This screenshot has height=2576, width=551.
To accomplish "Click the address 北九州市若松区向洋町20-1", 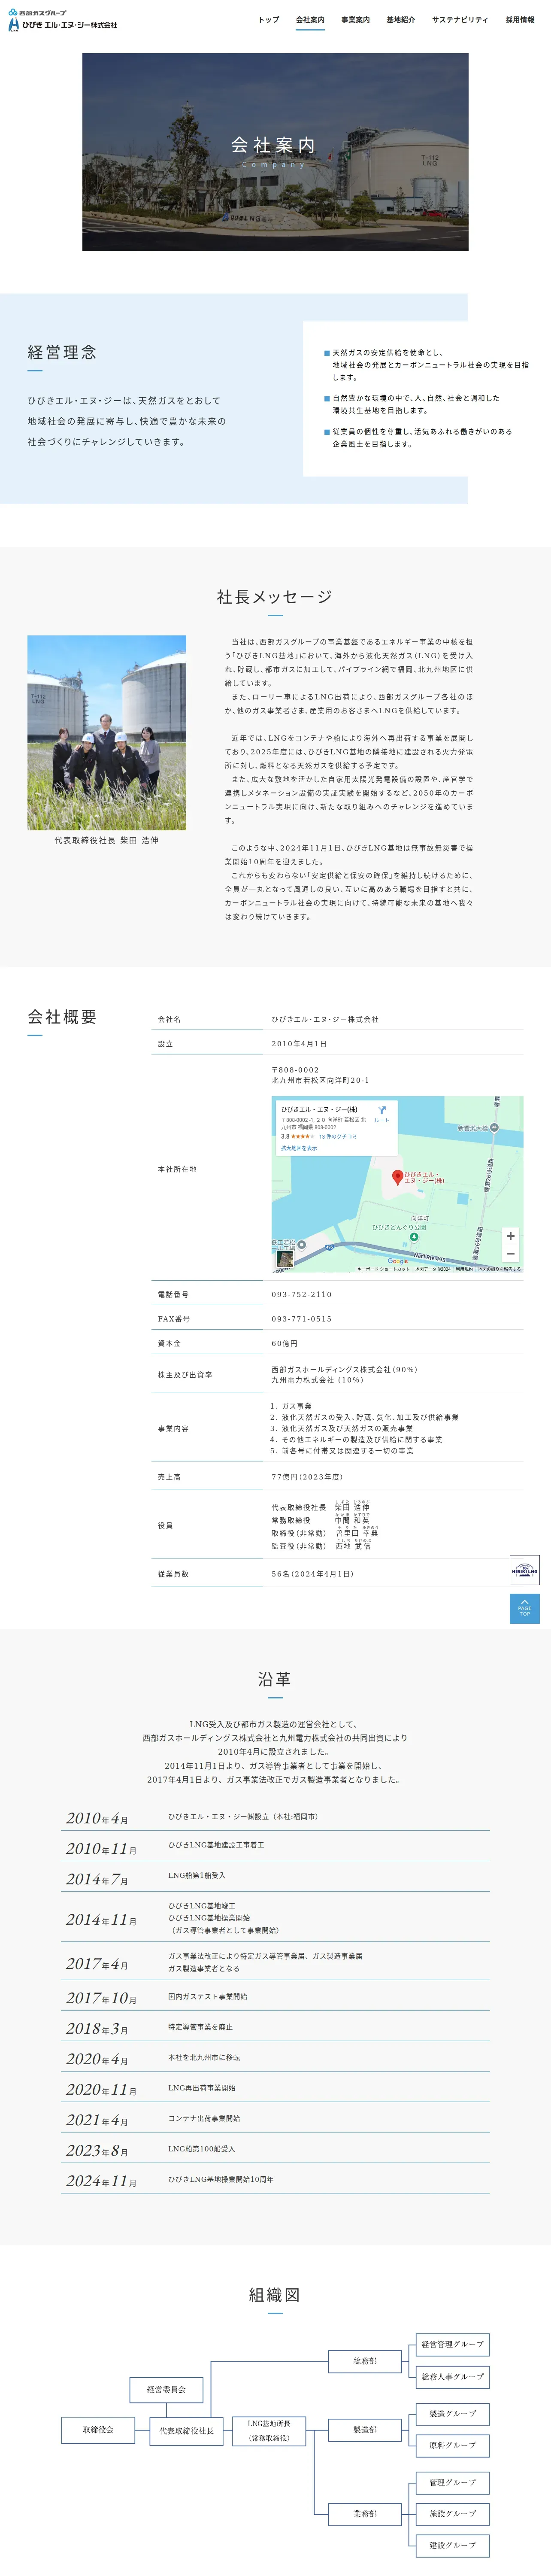I will 320,1080.
